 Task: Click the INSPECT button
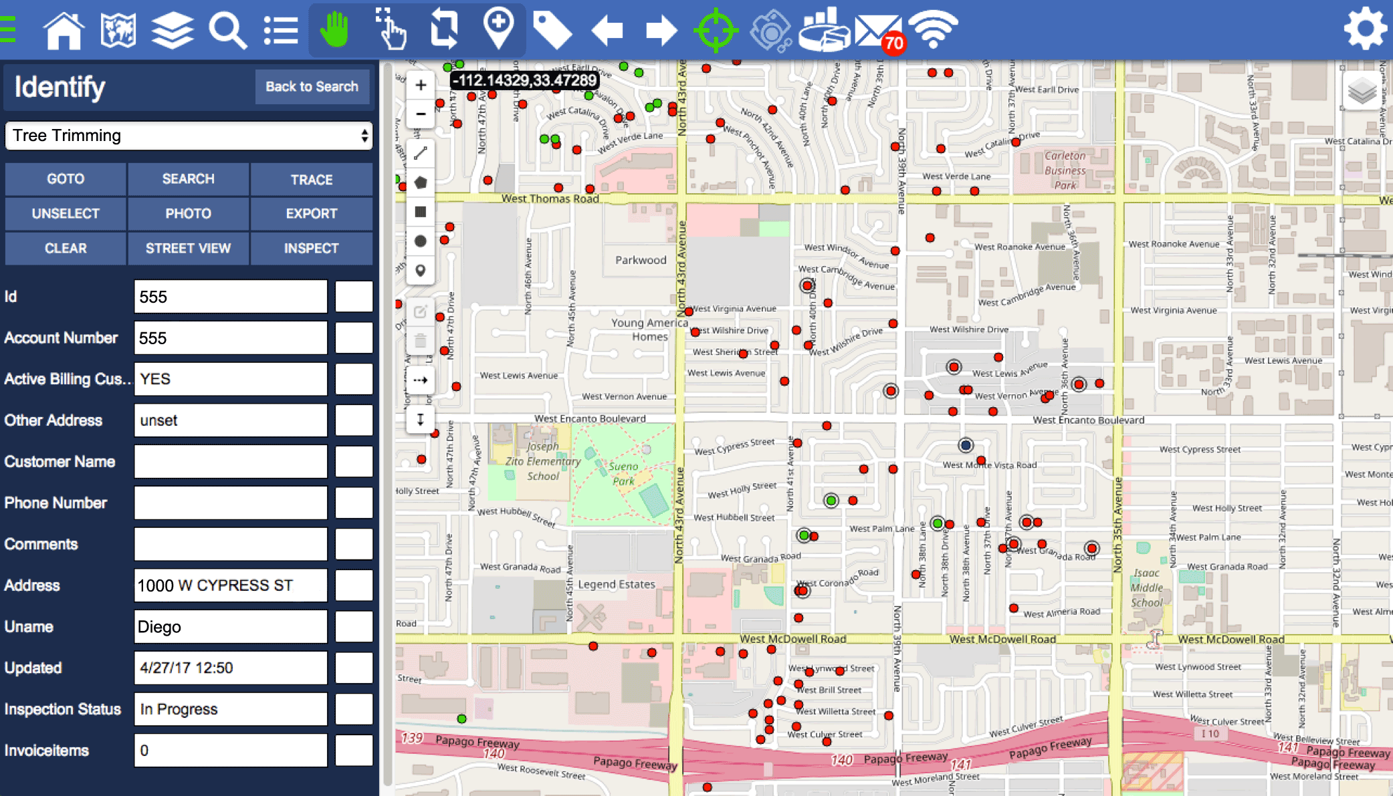(x=312, y=249)
